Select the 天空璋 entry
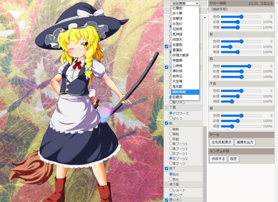278x202 pixels. [x=185, y=81]
